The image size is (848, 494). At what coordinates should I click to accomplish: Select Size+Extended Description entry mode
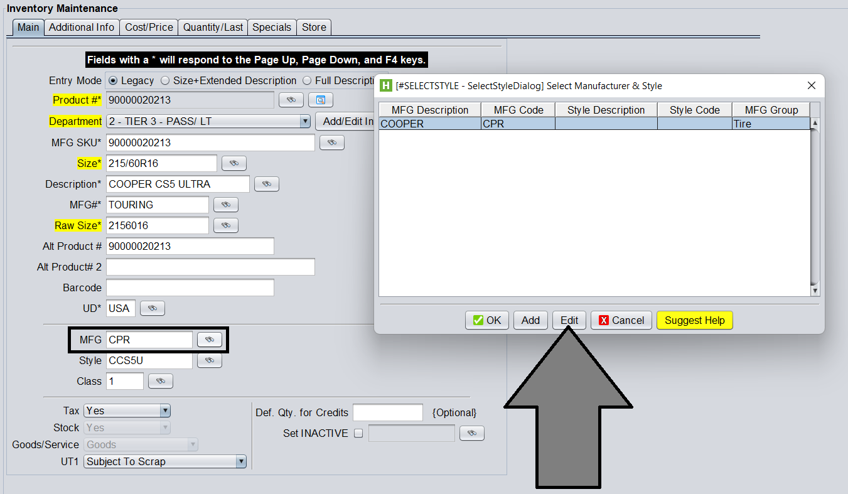[165, 80]
